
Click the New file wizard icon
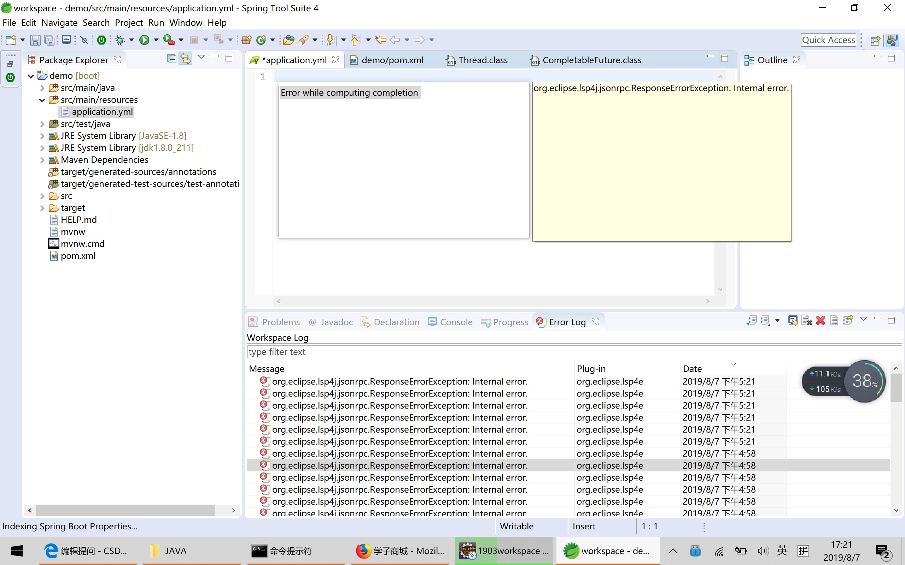11,40
